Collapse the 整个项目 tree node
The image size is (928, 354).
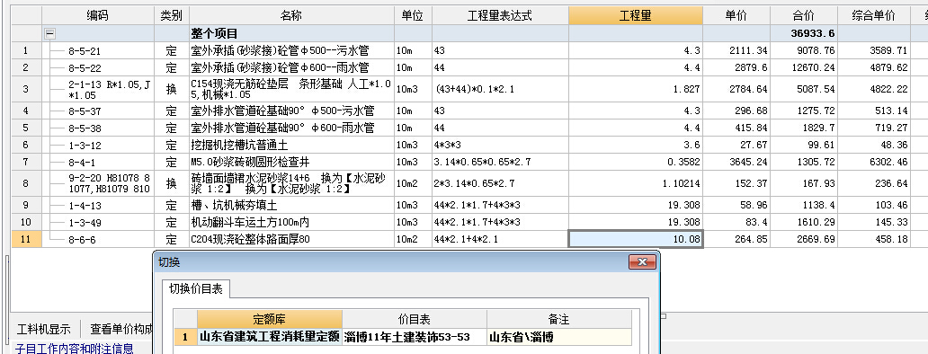point(50,33)
